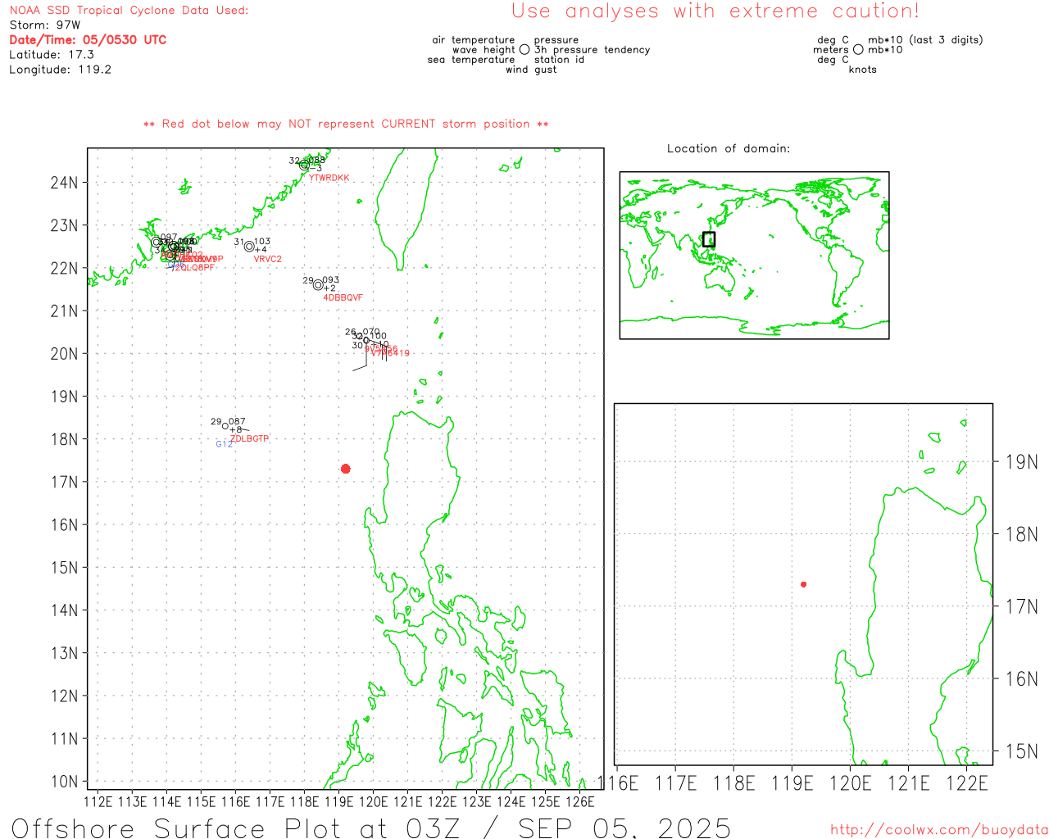Click the legend circle beside meters
The image size is (1049, 839).
point(858,49)
